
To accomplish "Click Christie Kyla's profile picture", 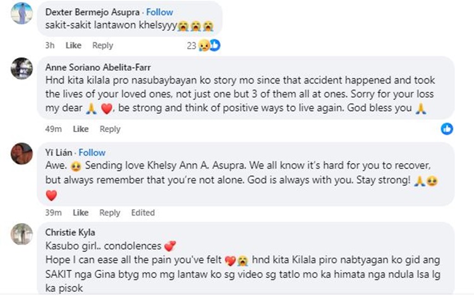I will [21, 234].
